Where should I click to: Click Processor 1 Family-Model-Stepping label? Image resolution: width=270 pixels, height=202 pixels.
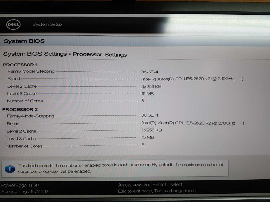coord(31,71)
